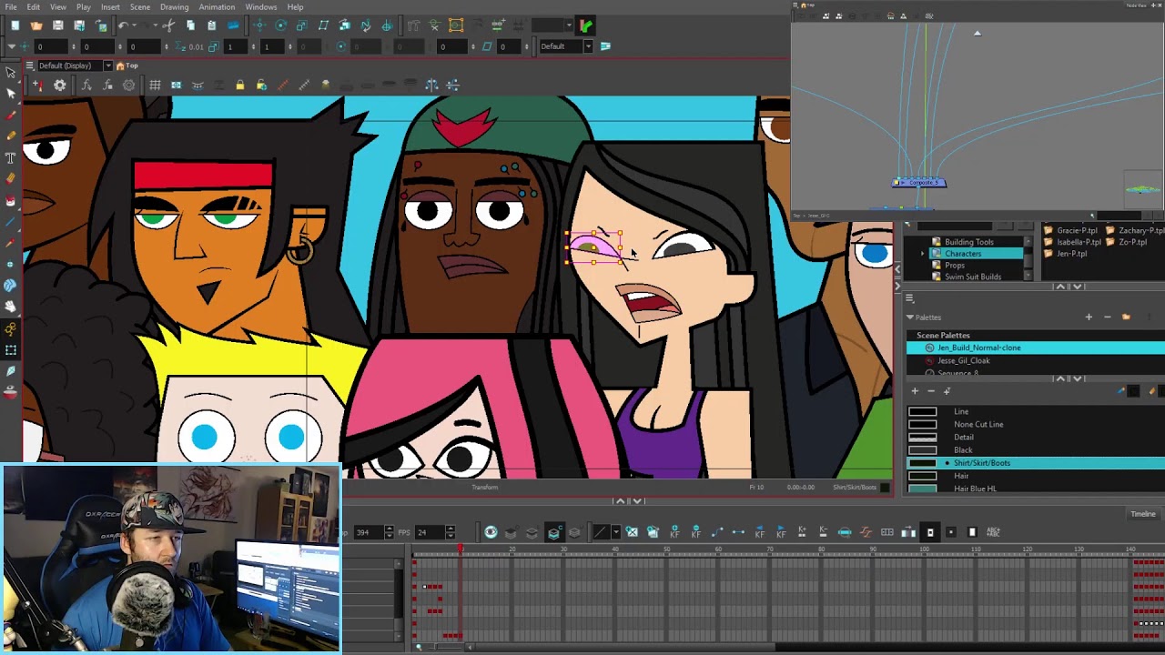The height and width of the screenshot is (655, 1165).
Task: Select the Text tool in side toolbar
Action: coord(11,157)
